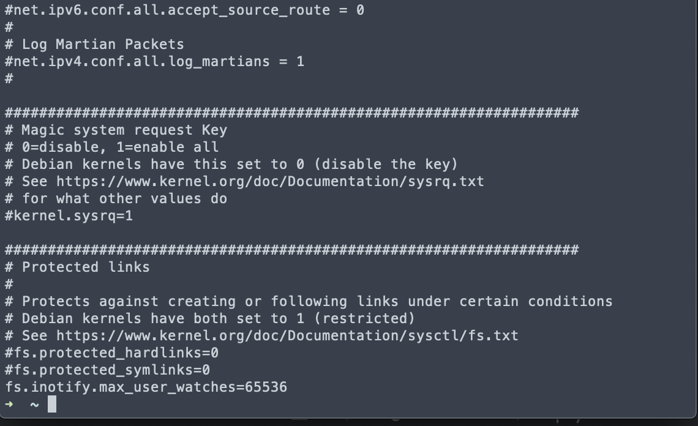The height and width of the screenshot is (426, 698).
Task: Click the #fs.protected_hardlinks=0 line
Action: tap(111, 353)
